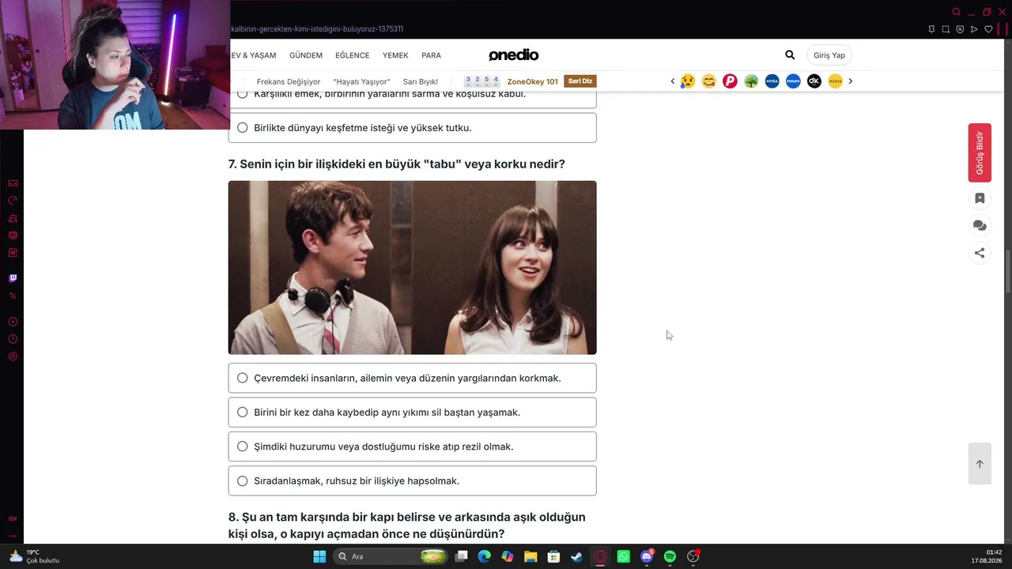The height and width of the screenshot is (569, 1012).
Task: Click the Seri Diz badge
Action: click(580, 81)
